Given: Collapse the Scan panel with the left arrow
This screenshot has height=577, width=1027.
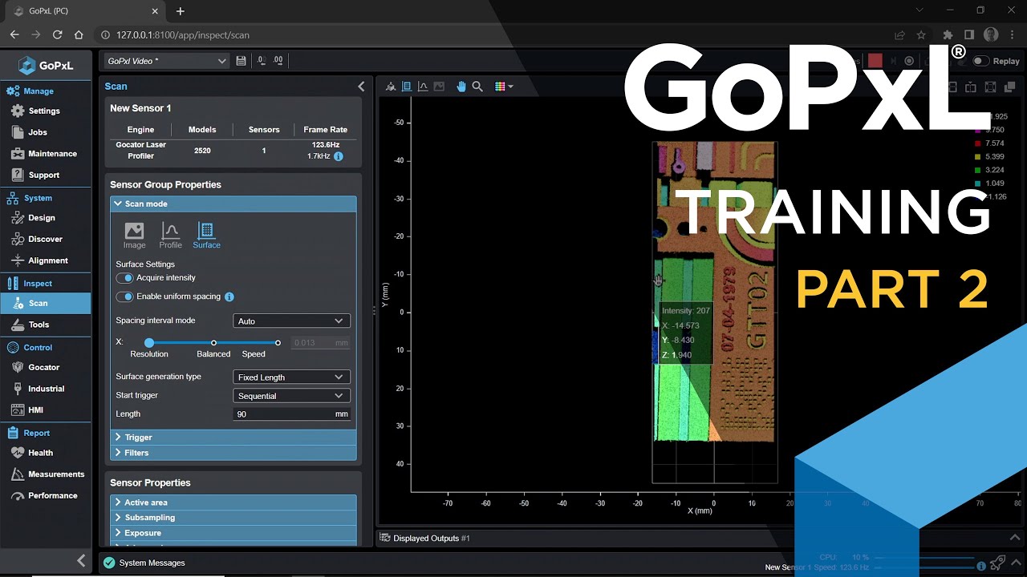Looking at the screenshot, I should coord(361,87).
